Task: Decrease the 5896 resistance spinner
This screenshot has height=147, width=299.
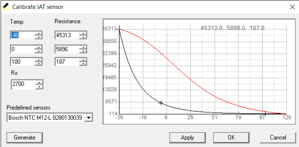Action: [83, 51]
